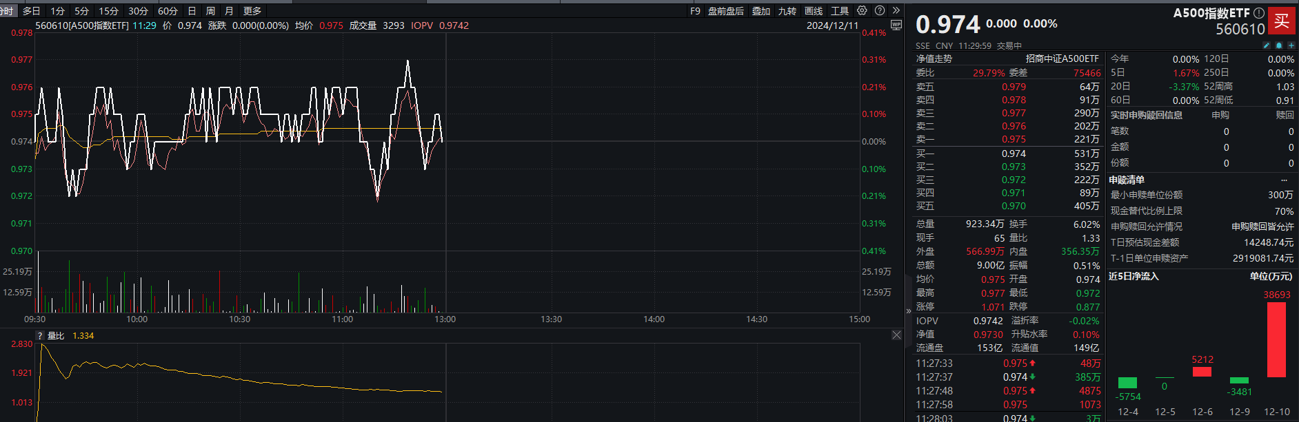The width and height of the screenshot is (1299, 422).
Task: Click 买一 price 0.974
Action: coord(1014,154)
